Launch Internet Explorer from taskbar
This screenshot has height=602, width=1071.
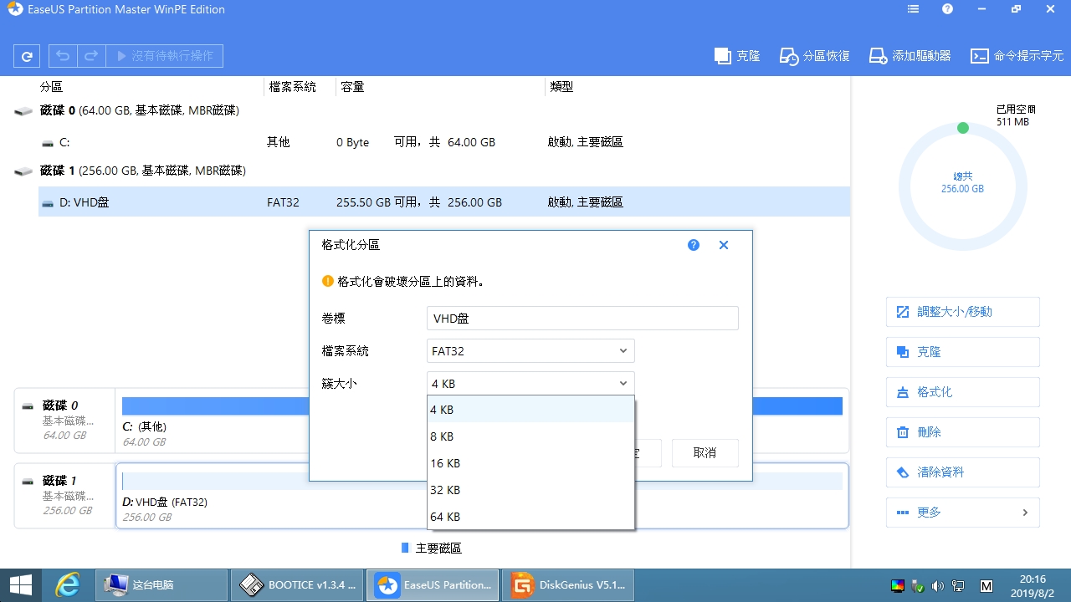(x=67, y=584)
